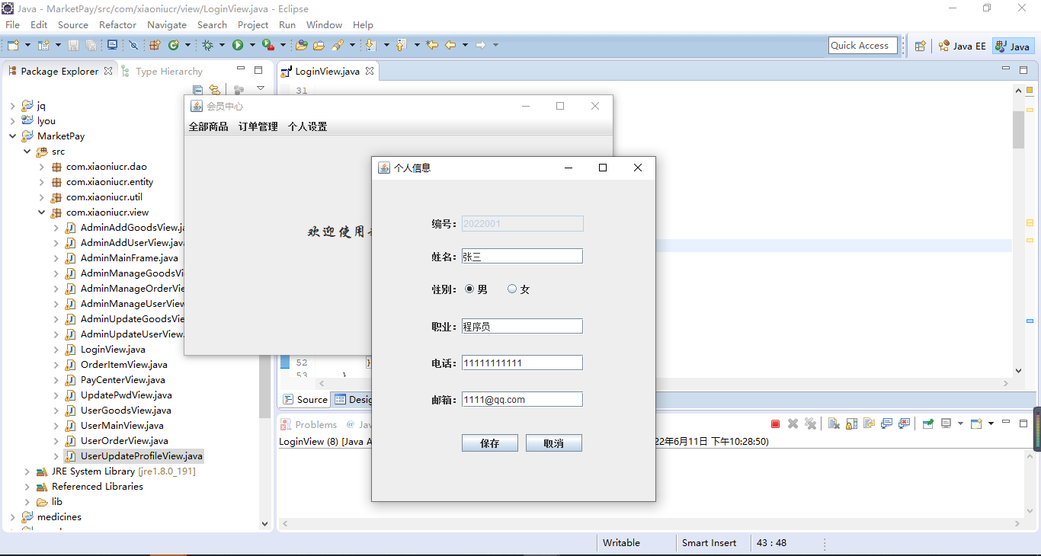Screen dimensions: 1041x556
Task: Click the 电话 field with 11111111111
Action: (x=522, y=363)
